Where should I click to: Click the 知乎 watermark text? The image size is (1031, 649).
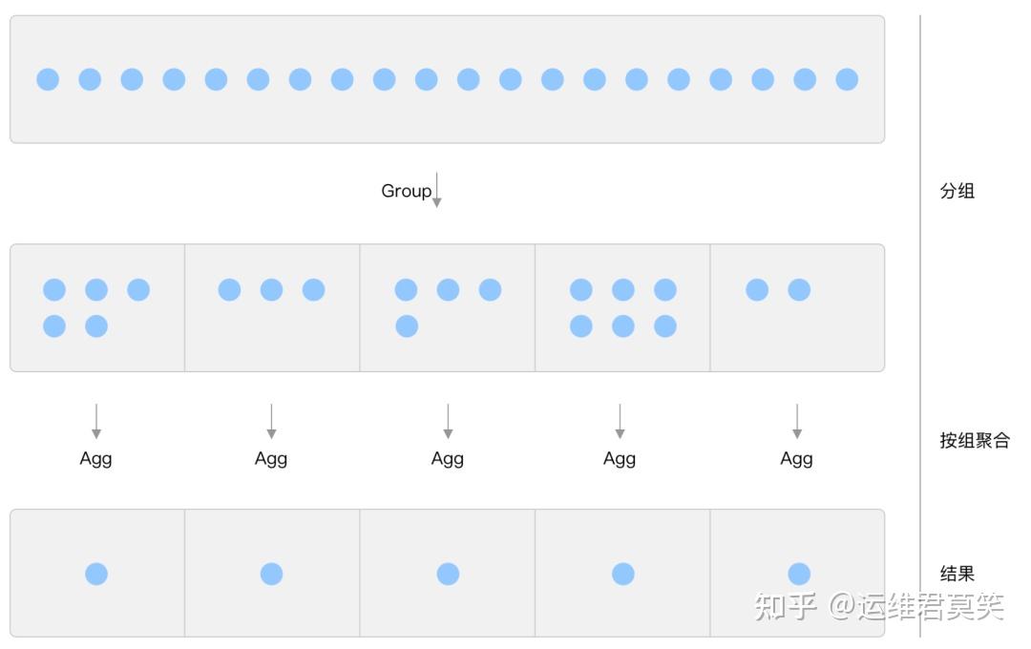point(785,606)
